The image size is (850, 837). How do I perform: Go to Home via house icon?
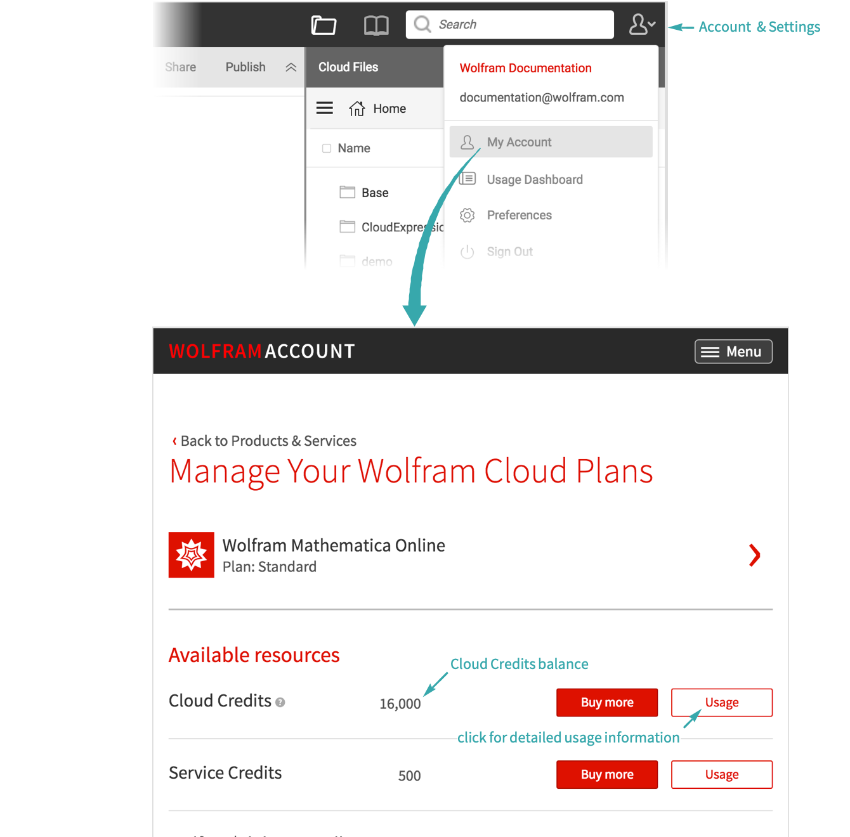pos(357,108)
